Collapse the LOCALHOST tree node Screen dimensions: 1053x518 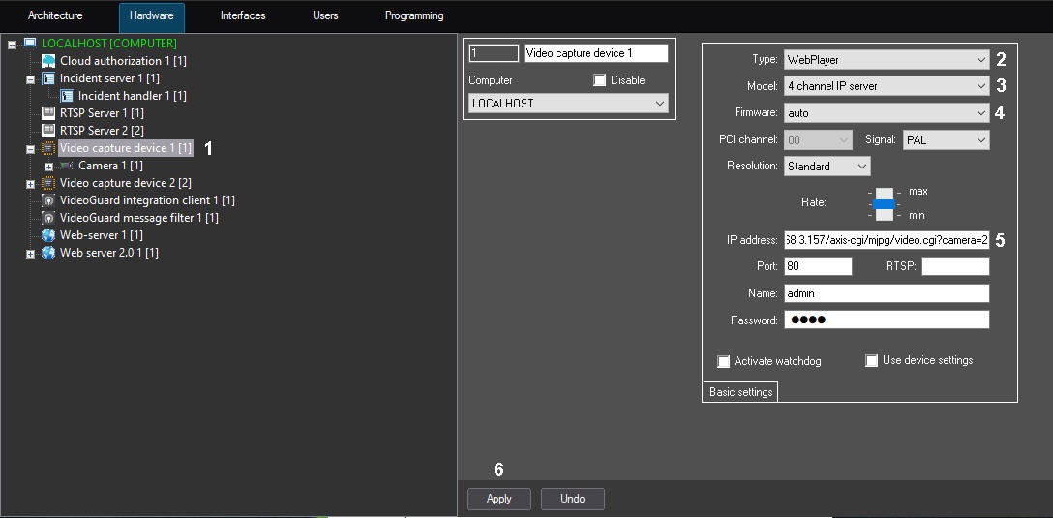tap(12, 45)
